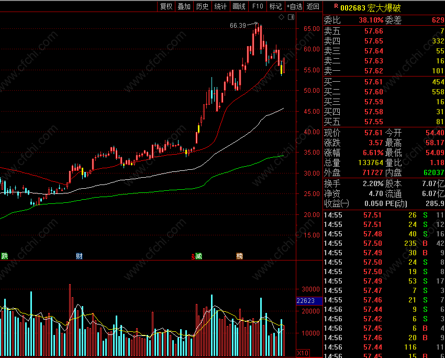Click 涨幅 value 6.61%
Viewport: 445px width, 358px height.
373,153
